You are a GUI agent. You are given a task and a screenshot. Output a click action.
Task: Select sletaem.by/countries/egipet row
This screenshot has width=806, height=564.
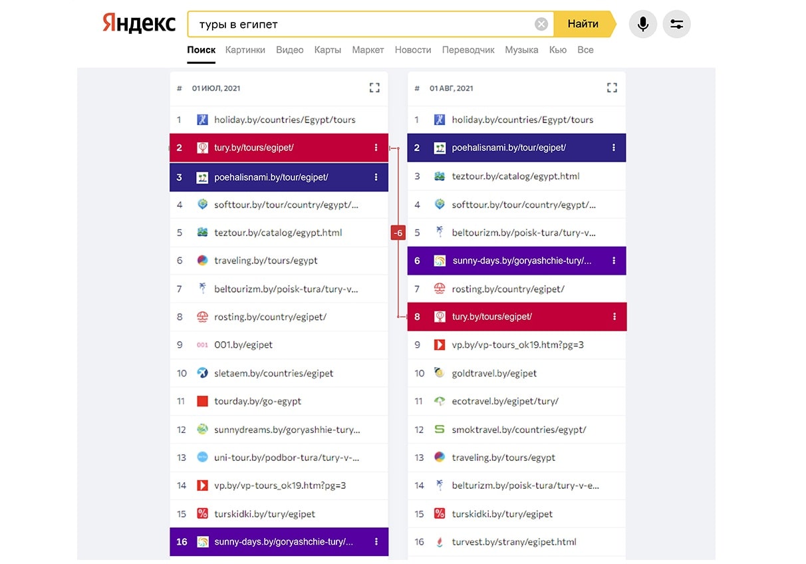279,373
